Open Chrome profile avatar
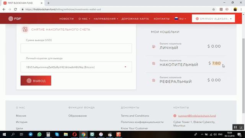 (235, 9)
